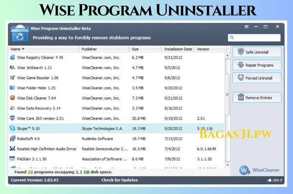
Task: Click the 6.0.1.6649 version cell
Action: pos(207,149)
